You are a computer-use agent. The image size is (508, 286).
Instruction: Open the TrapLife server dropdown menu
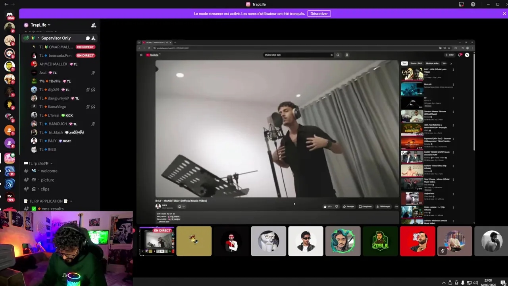pyautogui.click(x=40, y=25)
